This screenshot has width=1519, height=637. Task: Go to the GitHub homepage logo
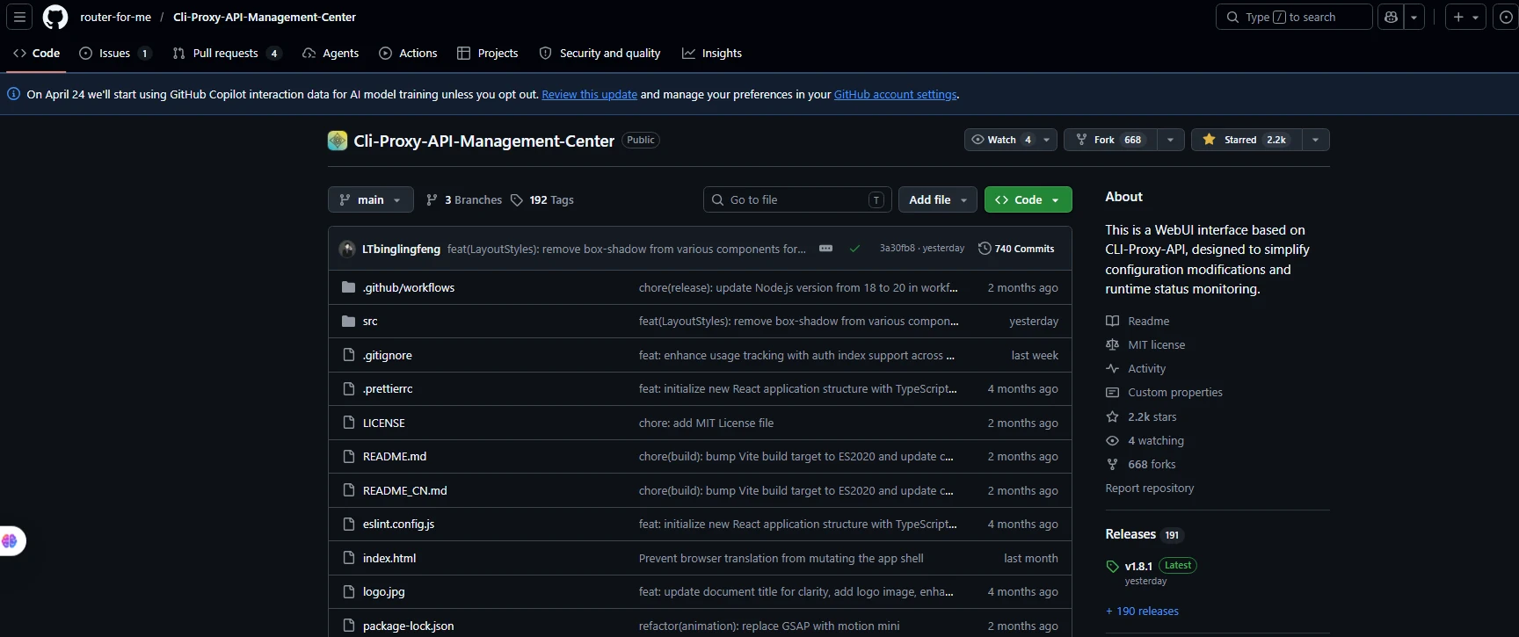(55, 17)
